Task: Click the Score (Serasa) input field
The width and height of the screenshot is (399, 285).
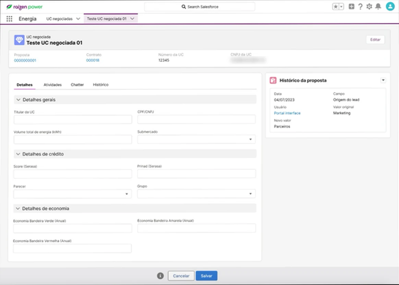Action: (73, 174)
